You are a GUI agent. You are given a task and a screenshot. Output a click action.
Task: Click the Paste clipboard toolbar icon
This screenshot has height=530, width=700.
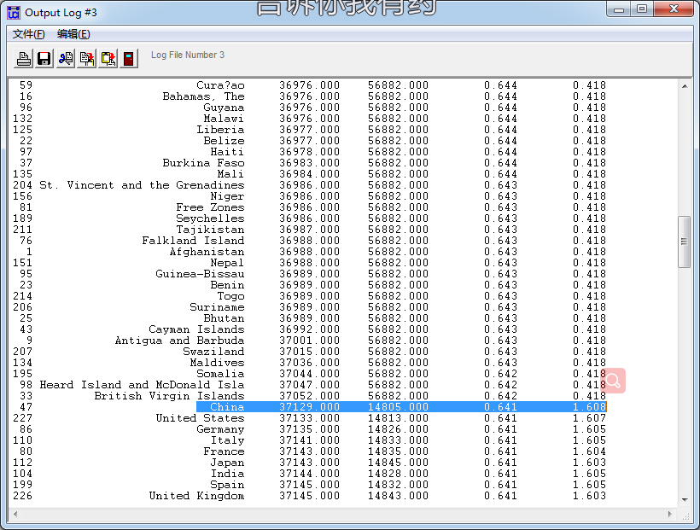click(108, 59)
